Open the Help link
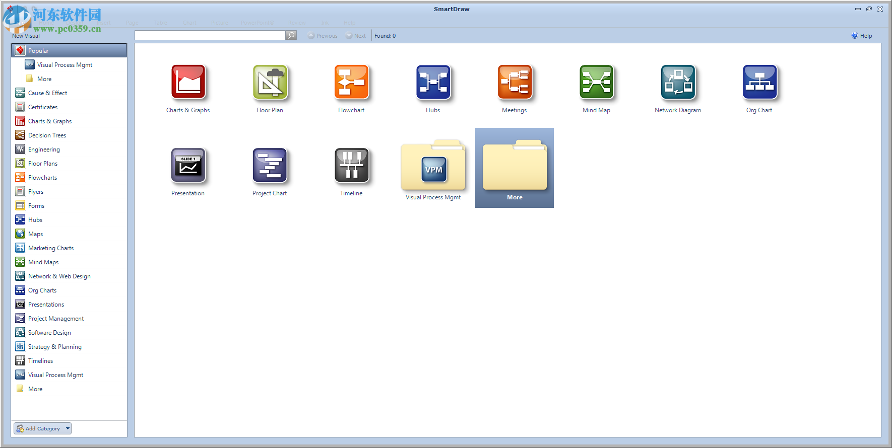 click(x=862, y=36)
